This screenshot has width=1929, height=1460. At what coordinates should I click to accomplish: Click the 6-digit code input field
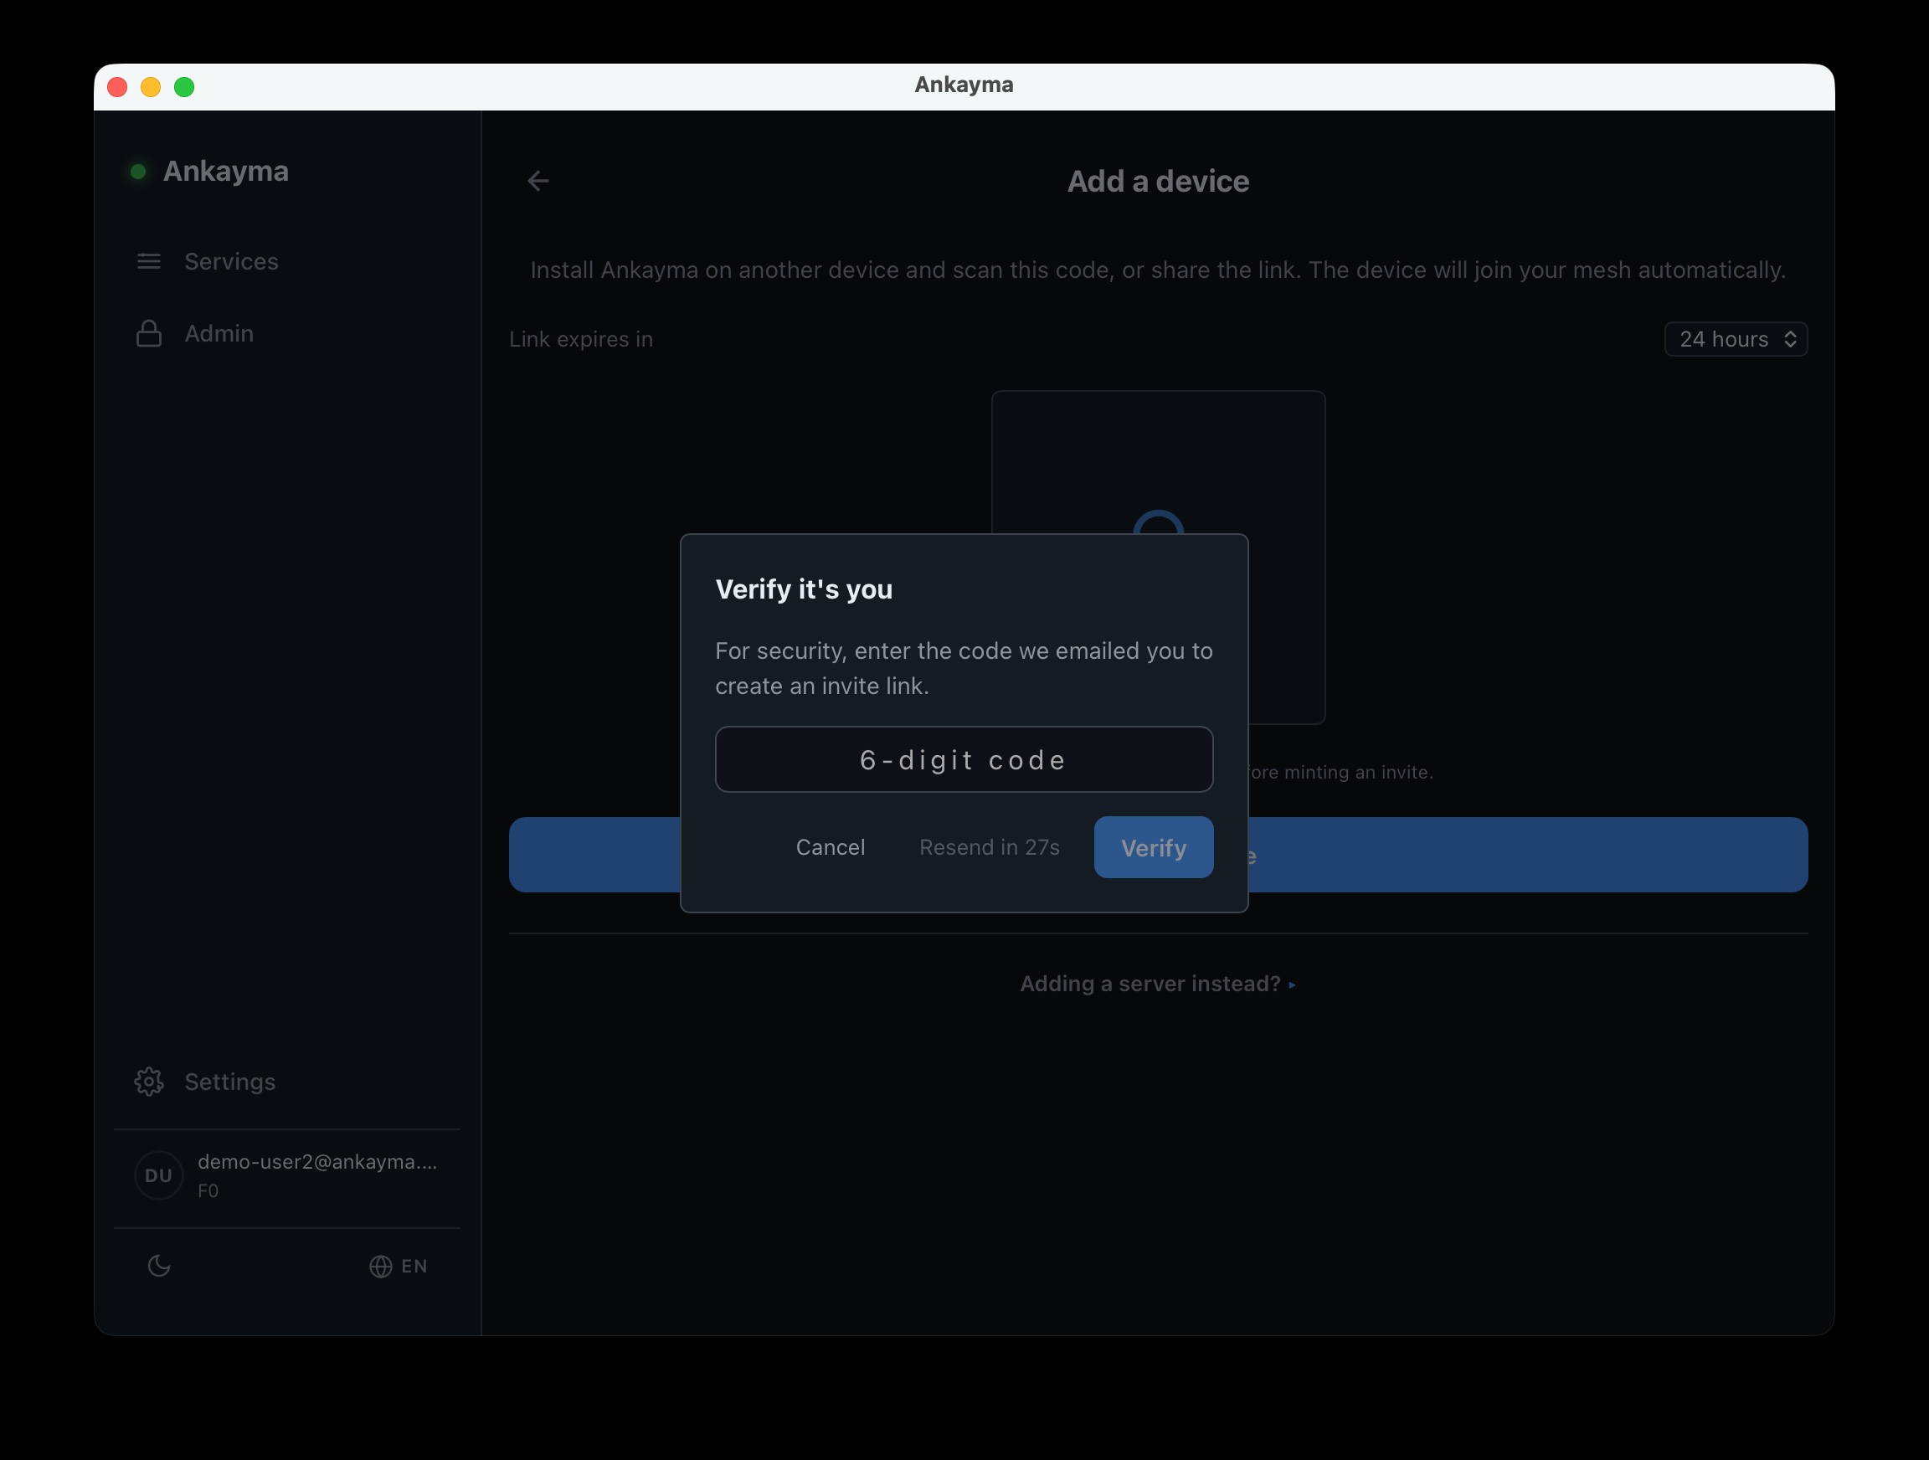pos(964,759)
